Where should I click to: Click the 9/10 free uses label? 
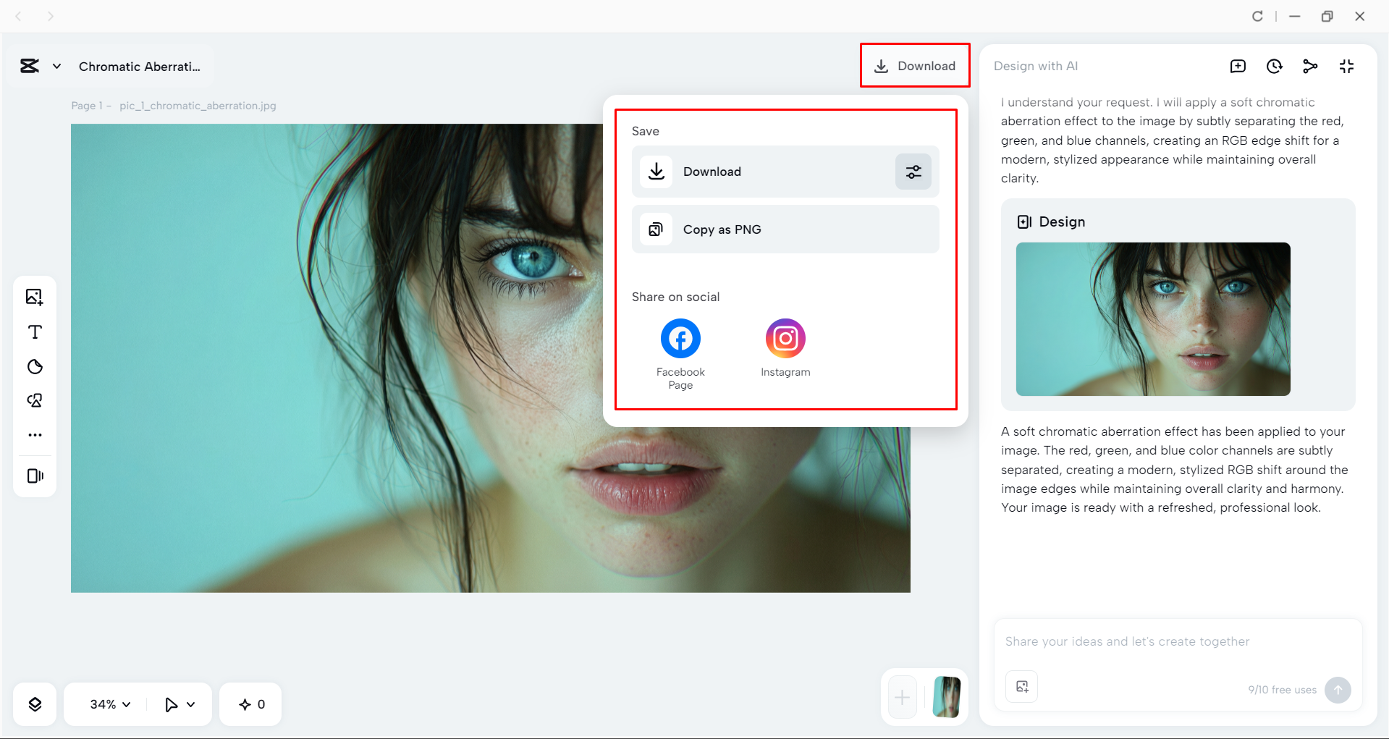tap(1282, 690)
